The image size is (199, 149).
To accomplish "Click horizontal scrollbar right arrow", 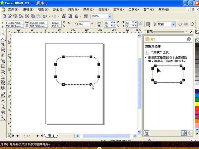I will pyautogui.click(x=135, y=136).
